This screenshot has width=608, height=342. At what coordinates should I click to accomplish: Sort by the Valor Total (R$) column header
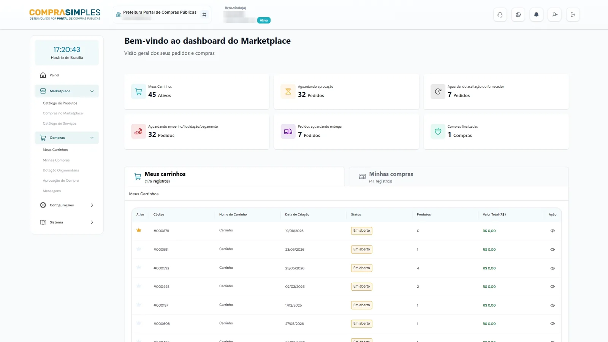[494, 215]
